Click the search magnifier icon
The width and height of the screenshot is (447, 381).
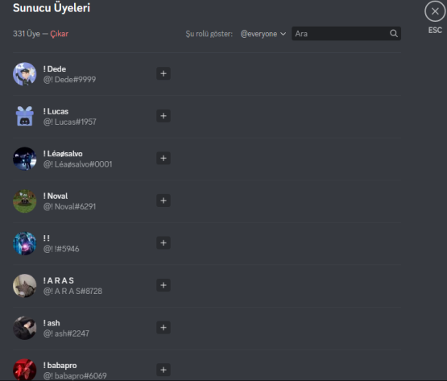394,34
